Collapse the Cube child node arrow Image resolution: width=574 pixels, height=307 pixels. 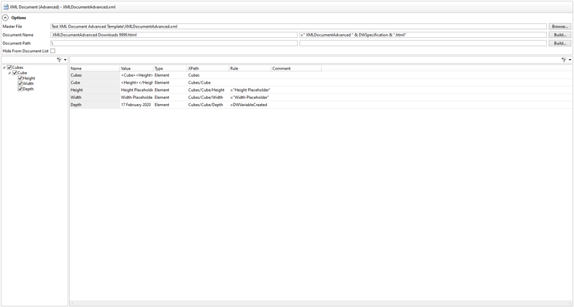pos(9,73)
